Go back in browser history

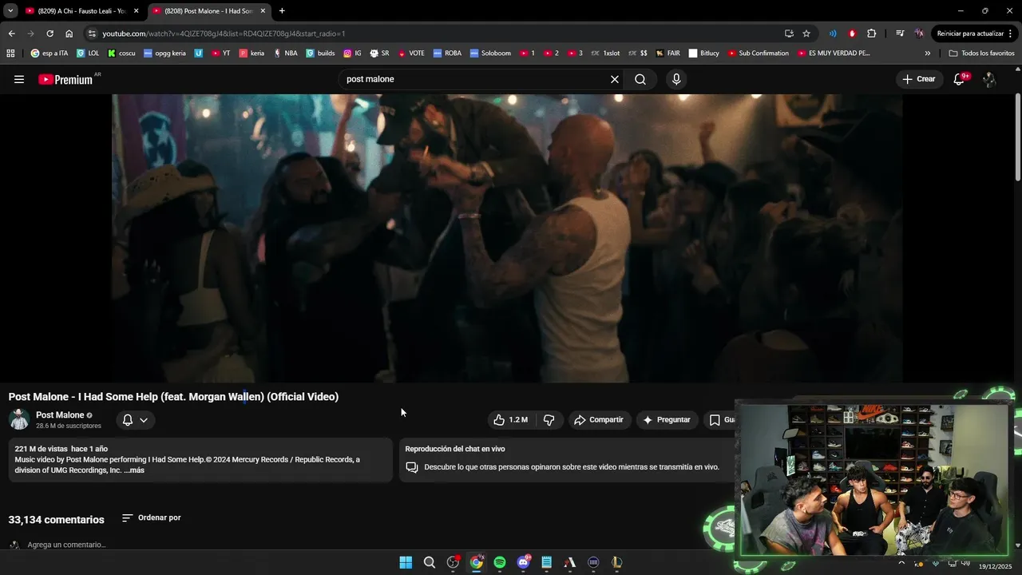(x=11, y=34)
